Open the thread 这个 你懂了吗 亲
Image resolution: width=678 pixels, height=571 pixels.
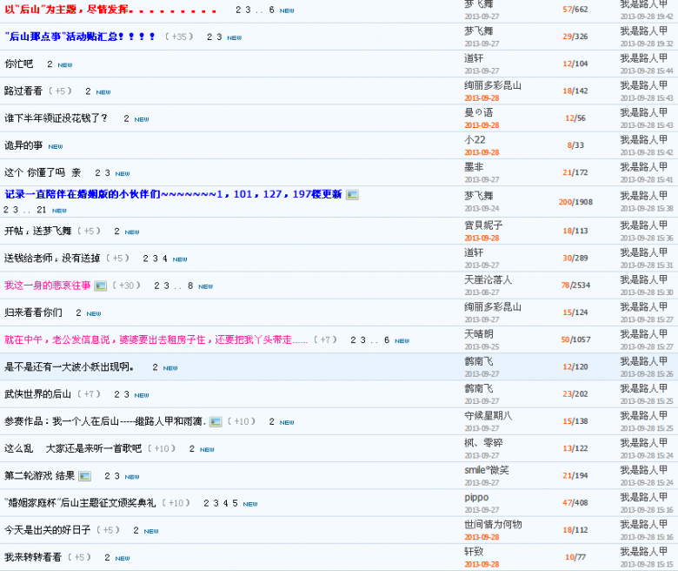[42, 172]
